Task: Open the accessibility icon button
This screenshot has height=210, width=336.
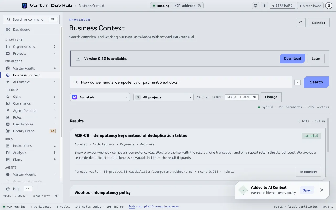Action: (x=264, y=6)
